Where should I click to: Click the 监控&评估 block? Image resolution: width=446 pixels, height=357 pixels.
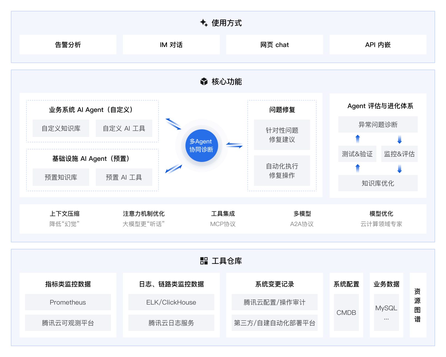[x=399, y=154]
